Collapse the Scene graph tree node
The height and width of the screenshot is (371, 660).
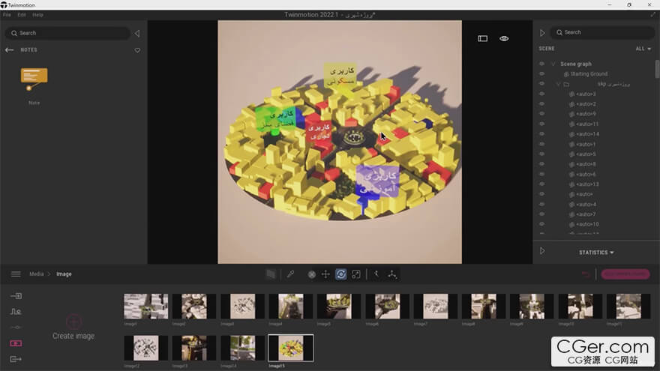553,64
